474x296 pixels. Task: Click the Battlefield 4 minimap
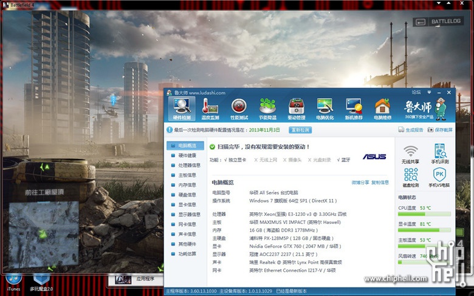pyautogui.click(x=44, y=235)
